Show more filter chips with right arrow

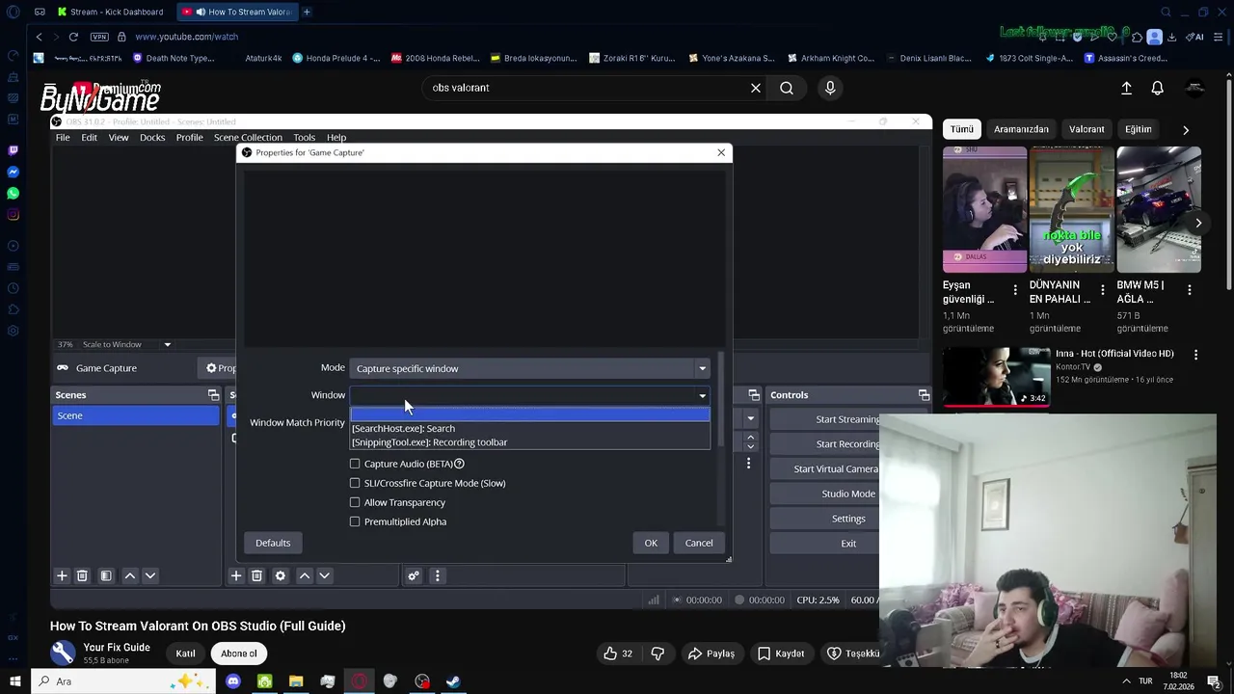coord(1186,129)
